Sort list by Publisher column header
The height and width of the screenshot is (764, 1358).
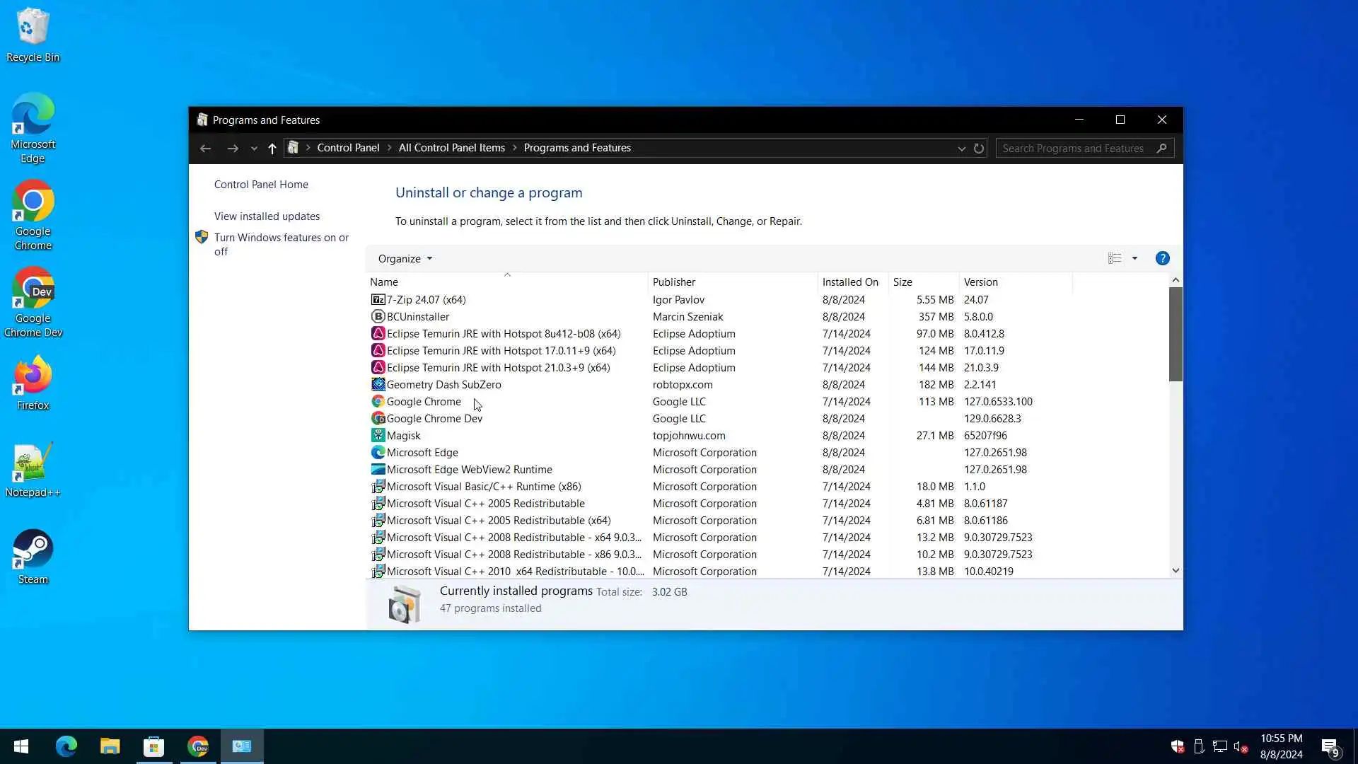click(x=673, y=282)
